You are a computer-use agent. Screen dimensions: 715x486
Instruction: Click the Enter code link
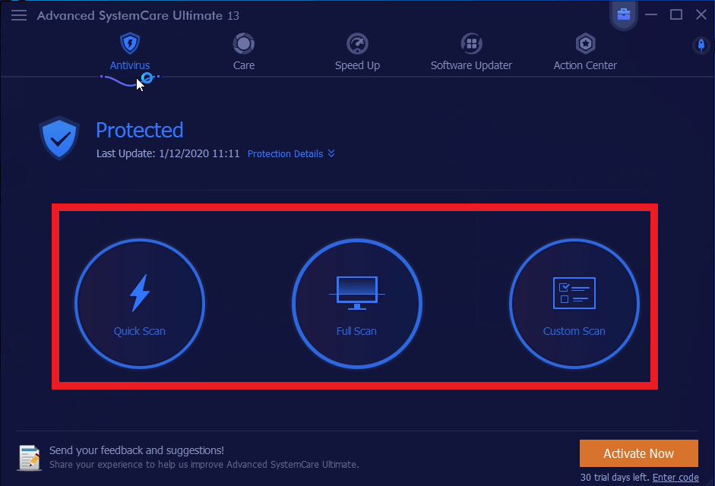pyautogui.click(x=675, y=478)
